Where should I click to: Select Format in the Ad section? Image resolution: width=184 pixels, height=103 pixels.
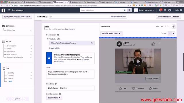[x=11, y=76]
